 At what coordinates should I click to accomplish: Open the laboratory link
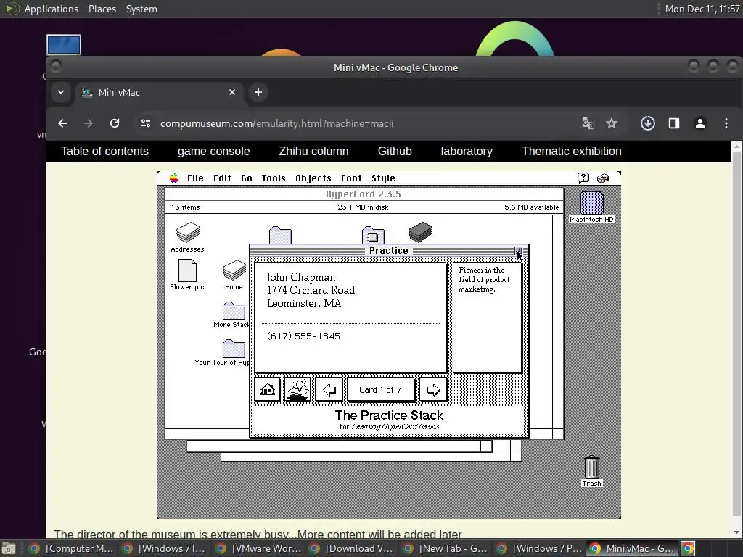467,151
